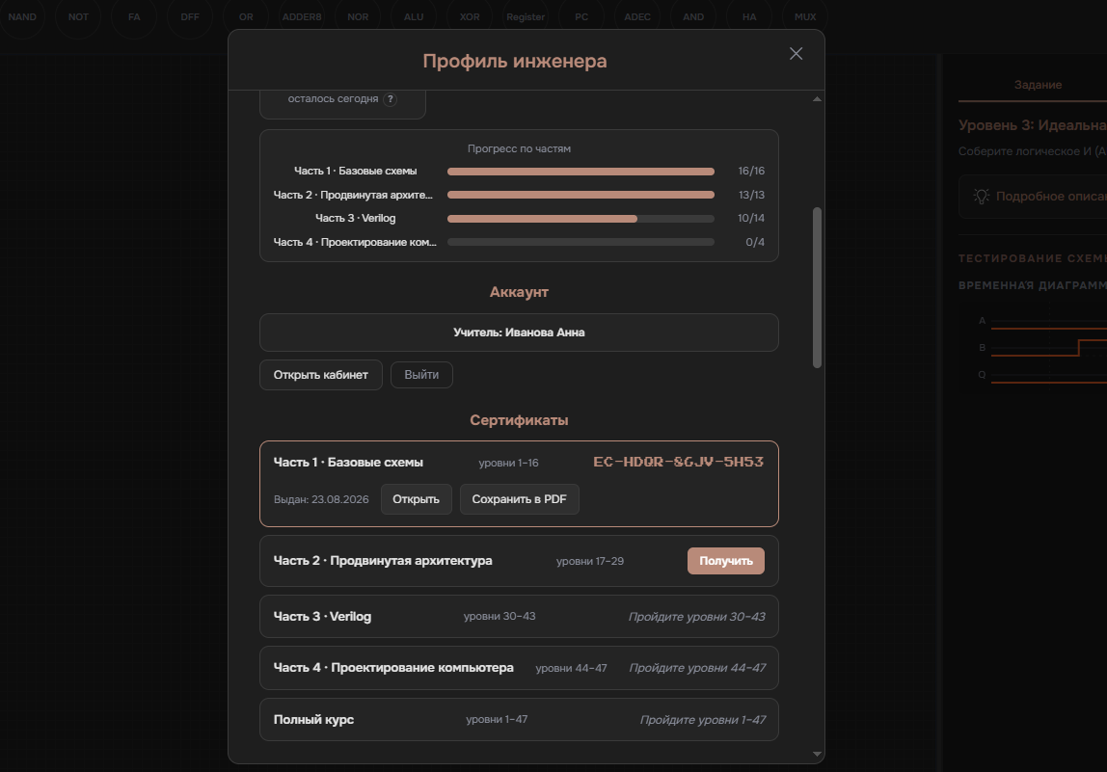Get the Часть 2 certificate
This screenshot has width=1107, height=772.
pos(726,561)
